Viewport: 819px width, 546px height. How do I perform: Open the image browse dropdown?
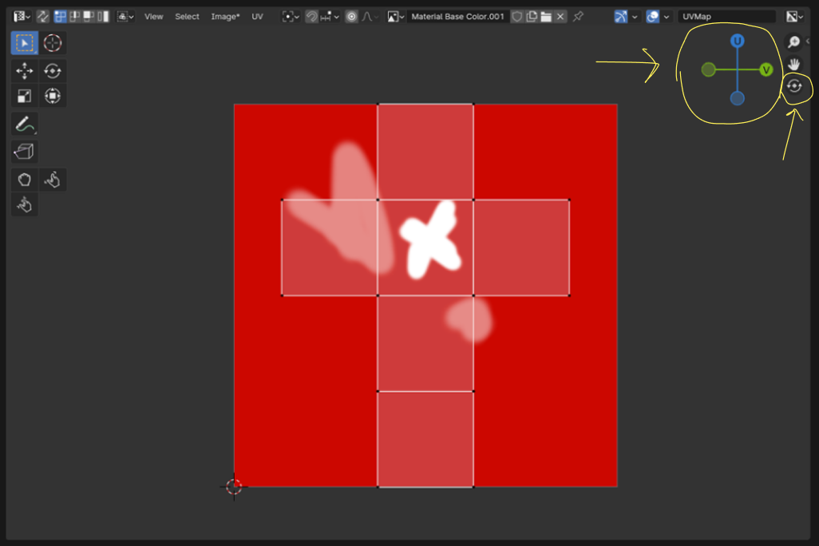pos(395,16)
